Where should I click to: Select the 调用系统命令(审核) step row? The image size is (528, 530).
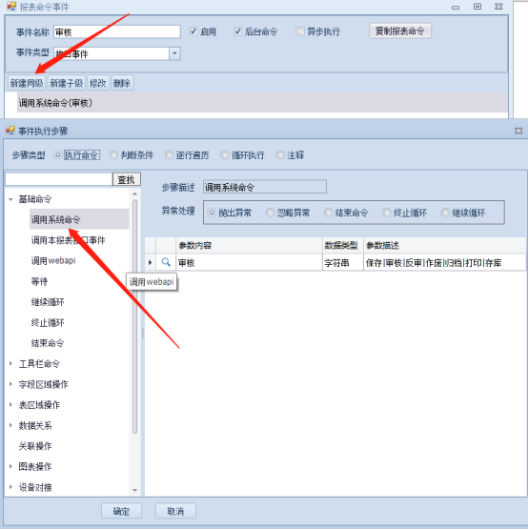[262, 103]
